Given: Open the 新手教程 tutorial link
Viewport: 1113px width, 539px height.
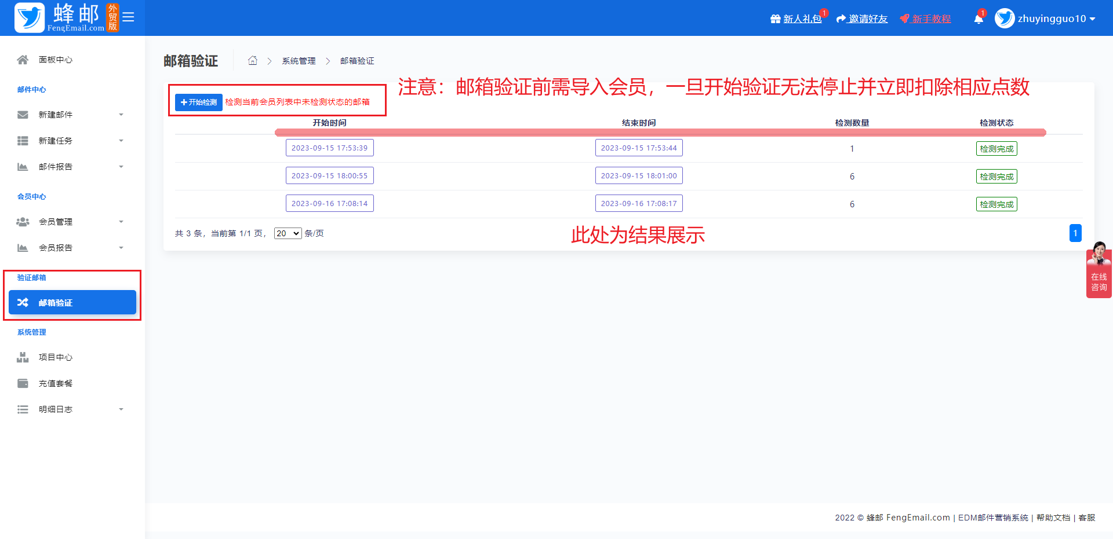Looking at the screenshot, I should (x=925, y=19).
